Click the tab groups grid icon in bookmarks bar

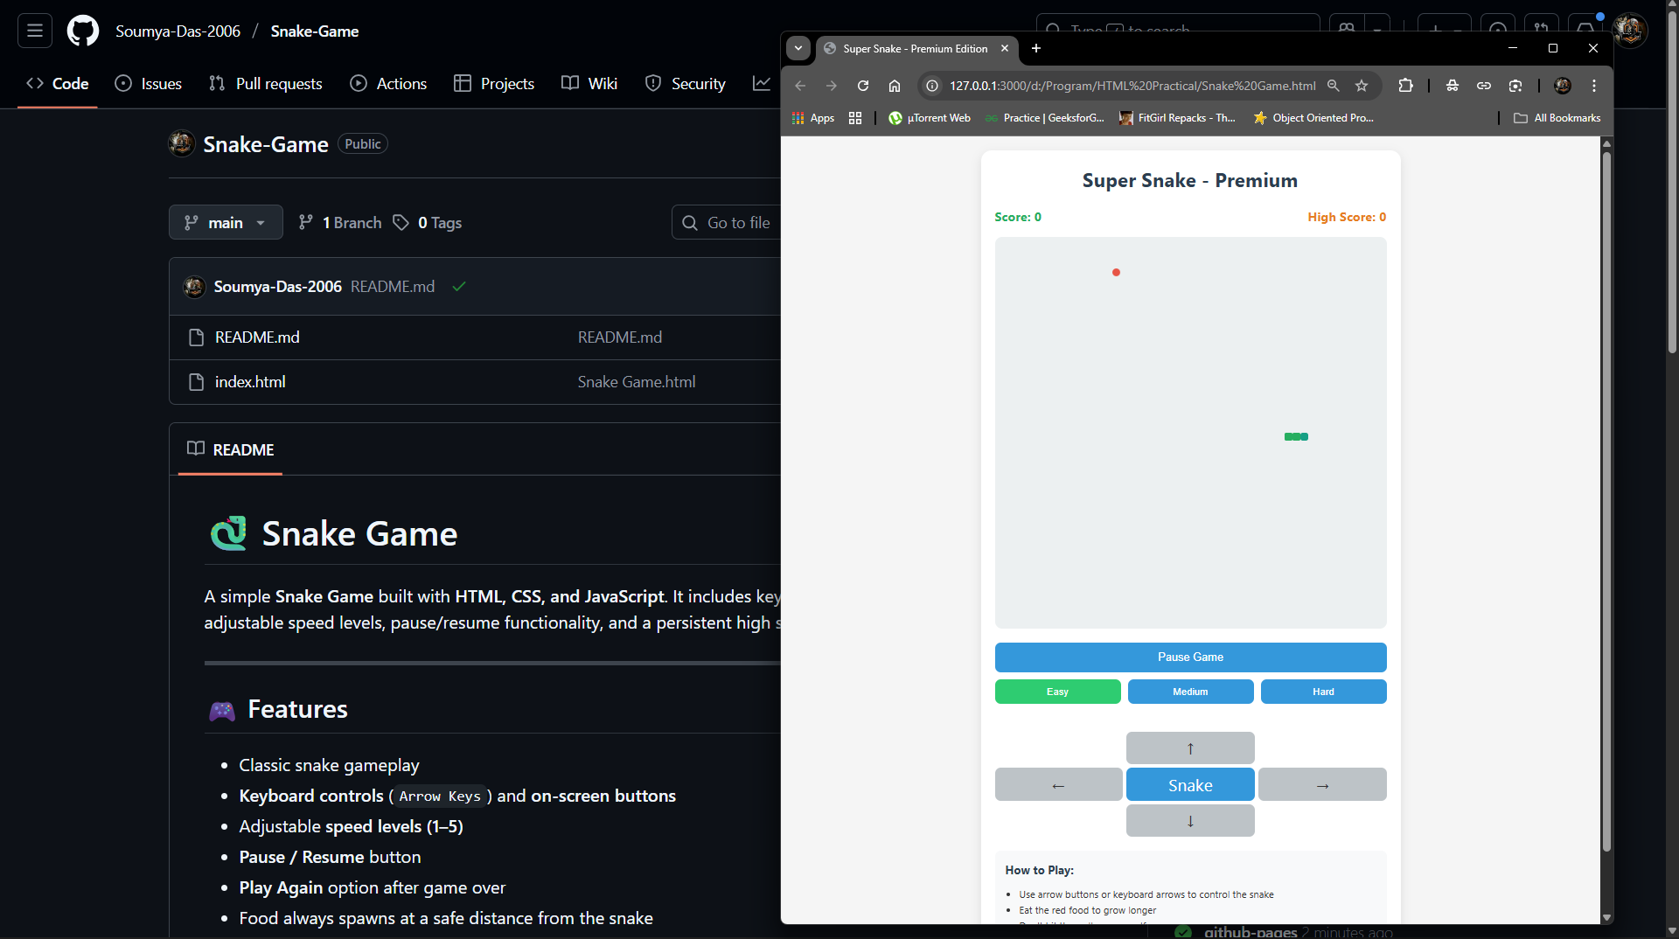coord(855,118)
